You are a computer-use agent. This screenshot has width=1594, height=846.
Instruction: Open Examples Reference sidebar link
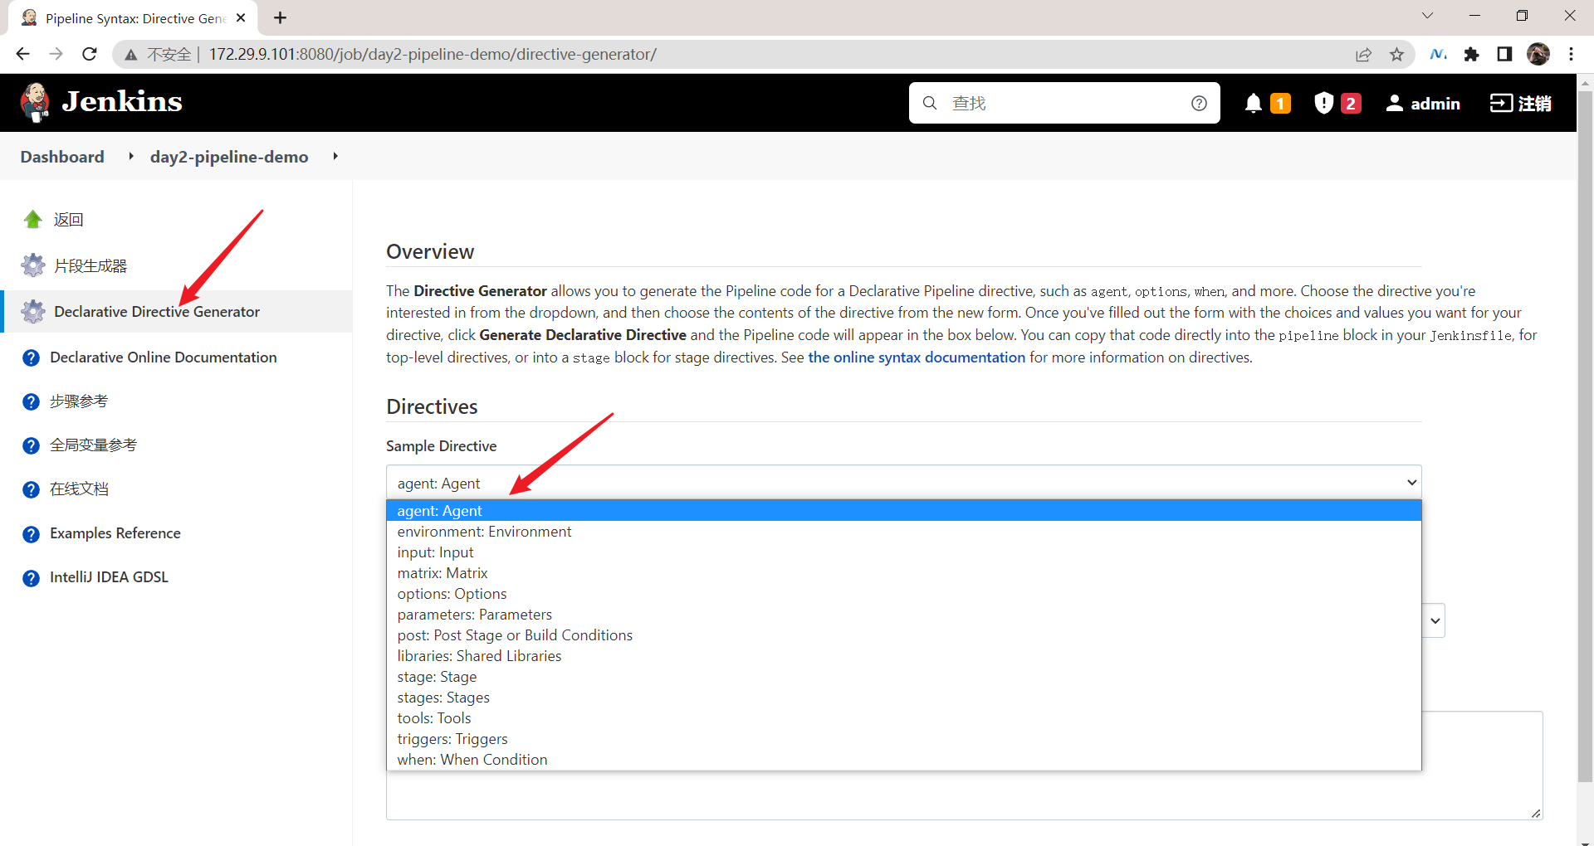tap(115, 533)
